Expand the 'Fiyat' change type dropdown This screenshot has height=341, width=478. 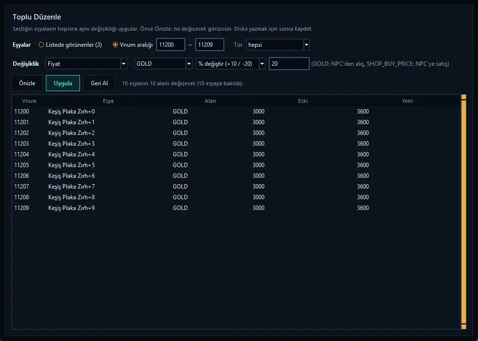[86, 64]
